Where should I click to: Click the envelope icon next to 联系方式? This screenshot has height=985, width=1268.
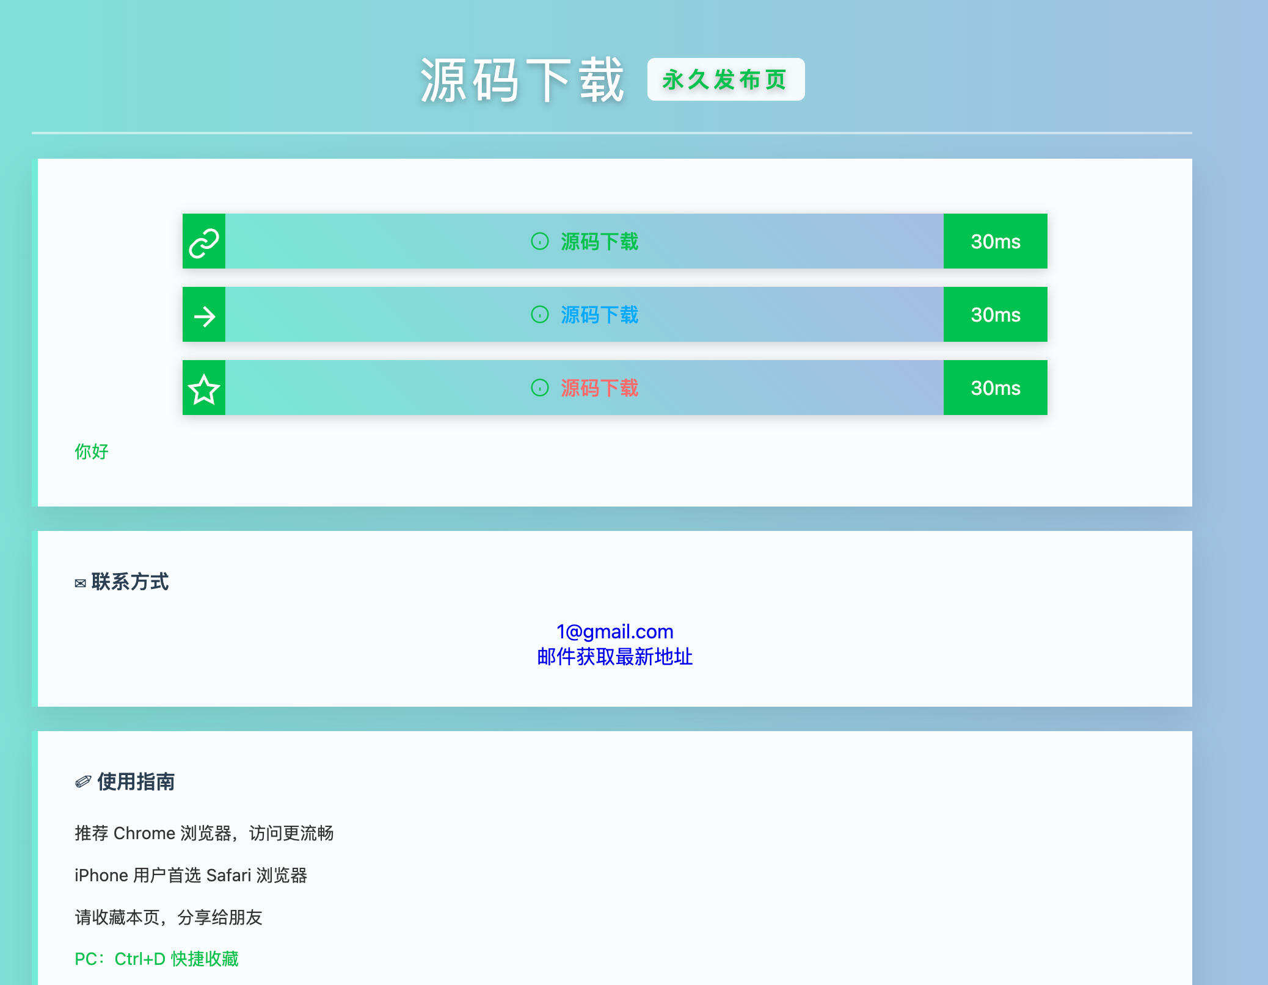[x=79, y=583]
